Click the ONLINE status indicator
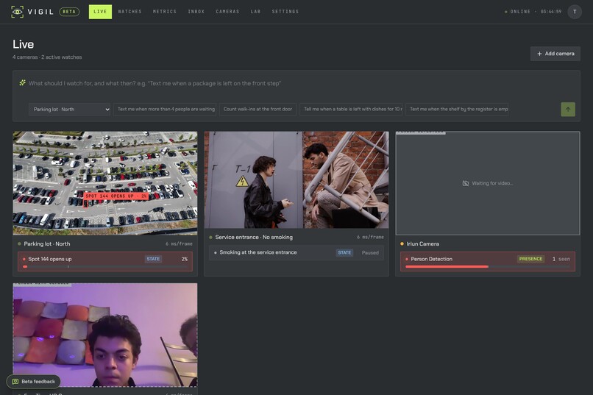Viewport: 593px width, 395px height. click(x=517, y=12)
